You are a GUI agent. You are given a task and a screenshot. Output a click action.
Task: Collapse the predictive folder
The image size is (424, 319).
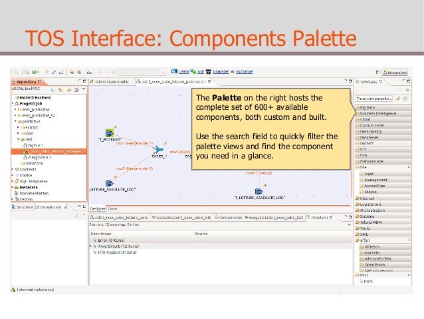point(15,121)
